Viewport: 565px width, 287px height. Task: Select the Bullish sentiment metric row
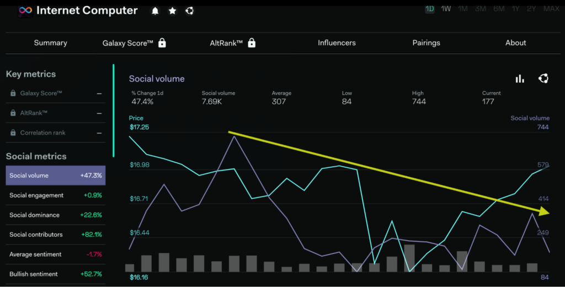pyautogui.click(x=56, y=274)
